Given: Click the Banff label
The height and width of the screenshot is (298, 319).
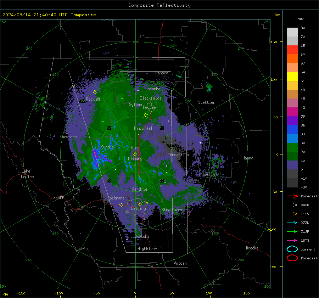Looking at the screenshot, I should [58, 197].
